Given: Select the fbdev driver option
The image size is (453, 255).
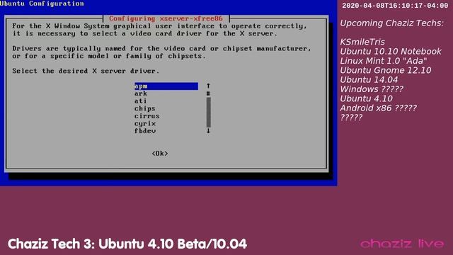Looking at the screenshot, I should [145, 131].
